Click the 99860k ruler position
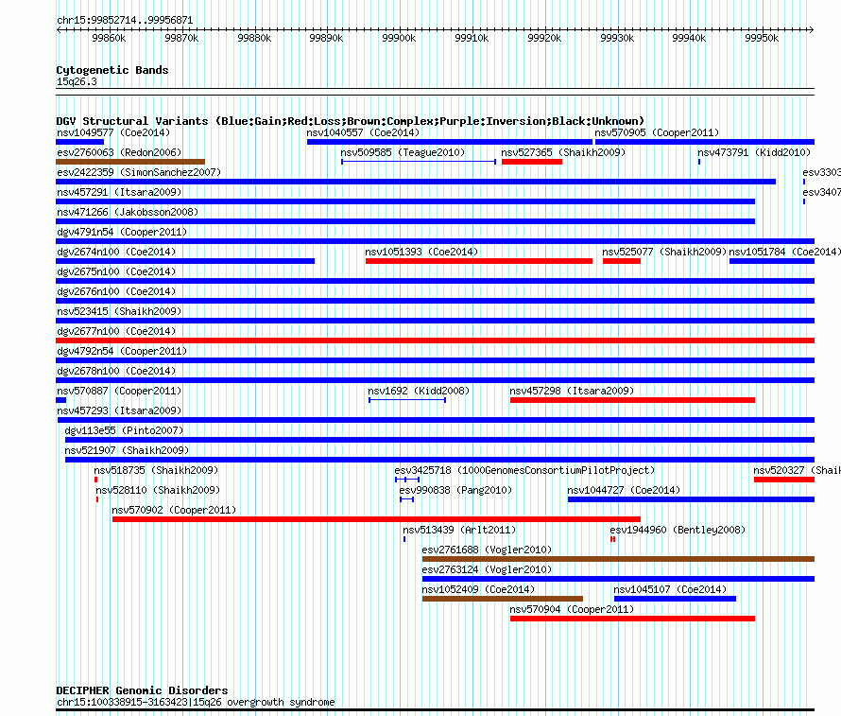Screen dimensions: 841x716 click(109, 38)
